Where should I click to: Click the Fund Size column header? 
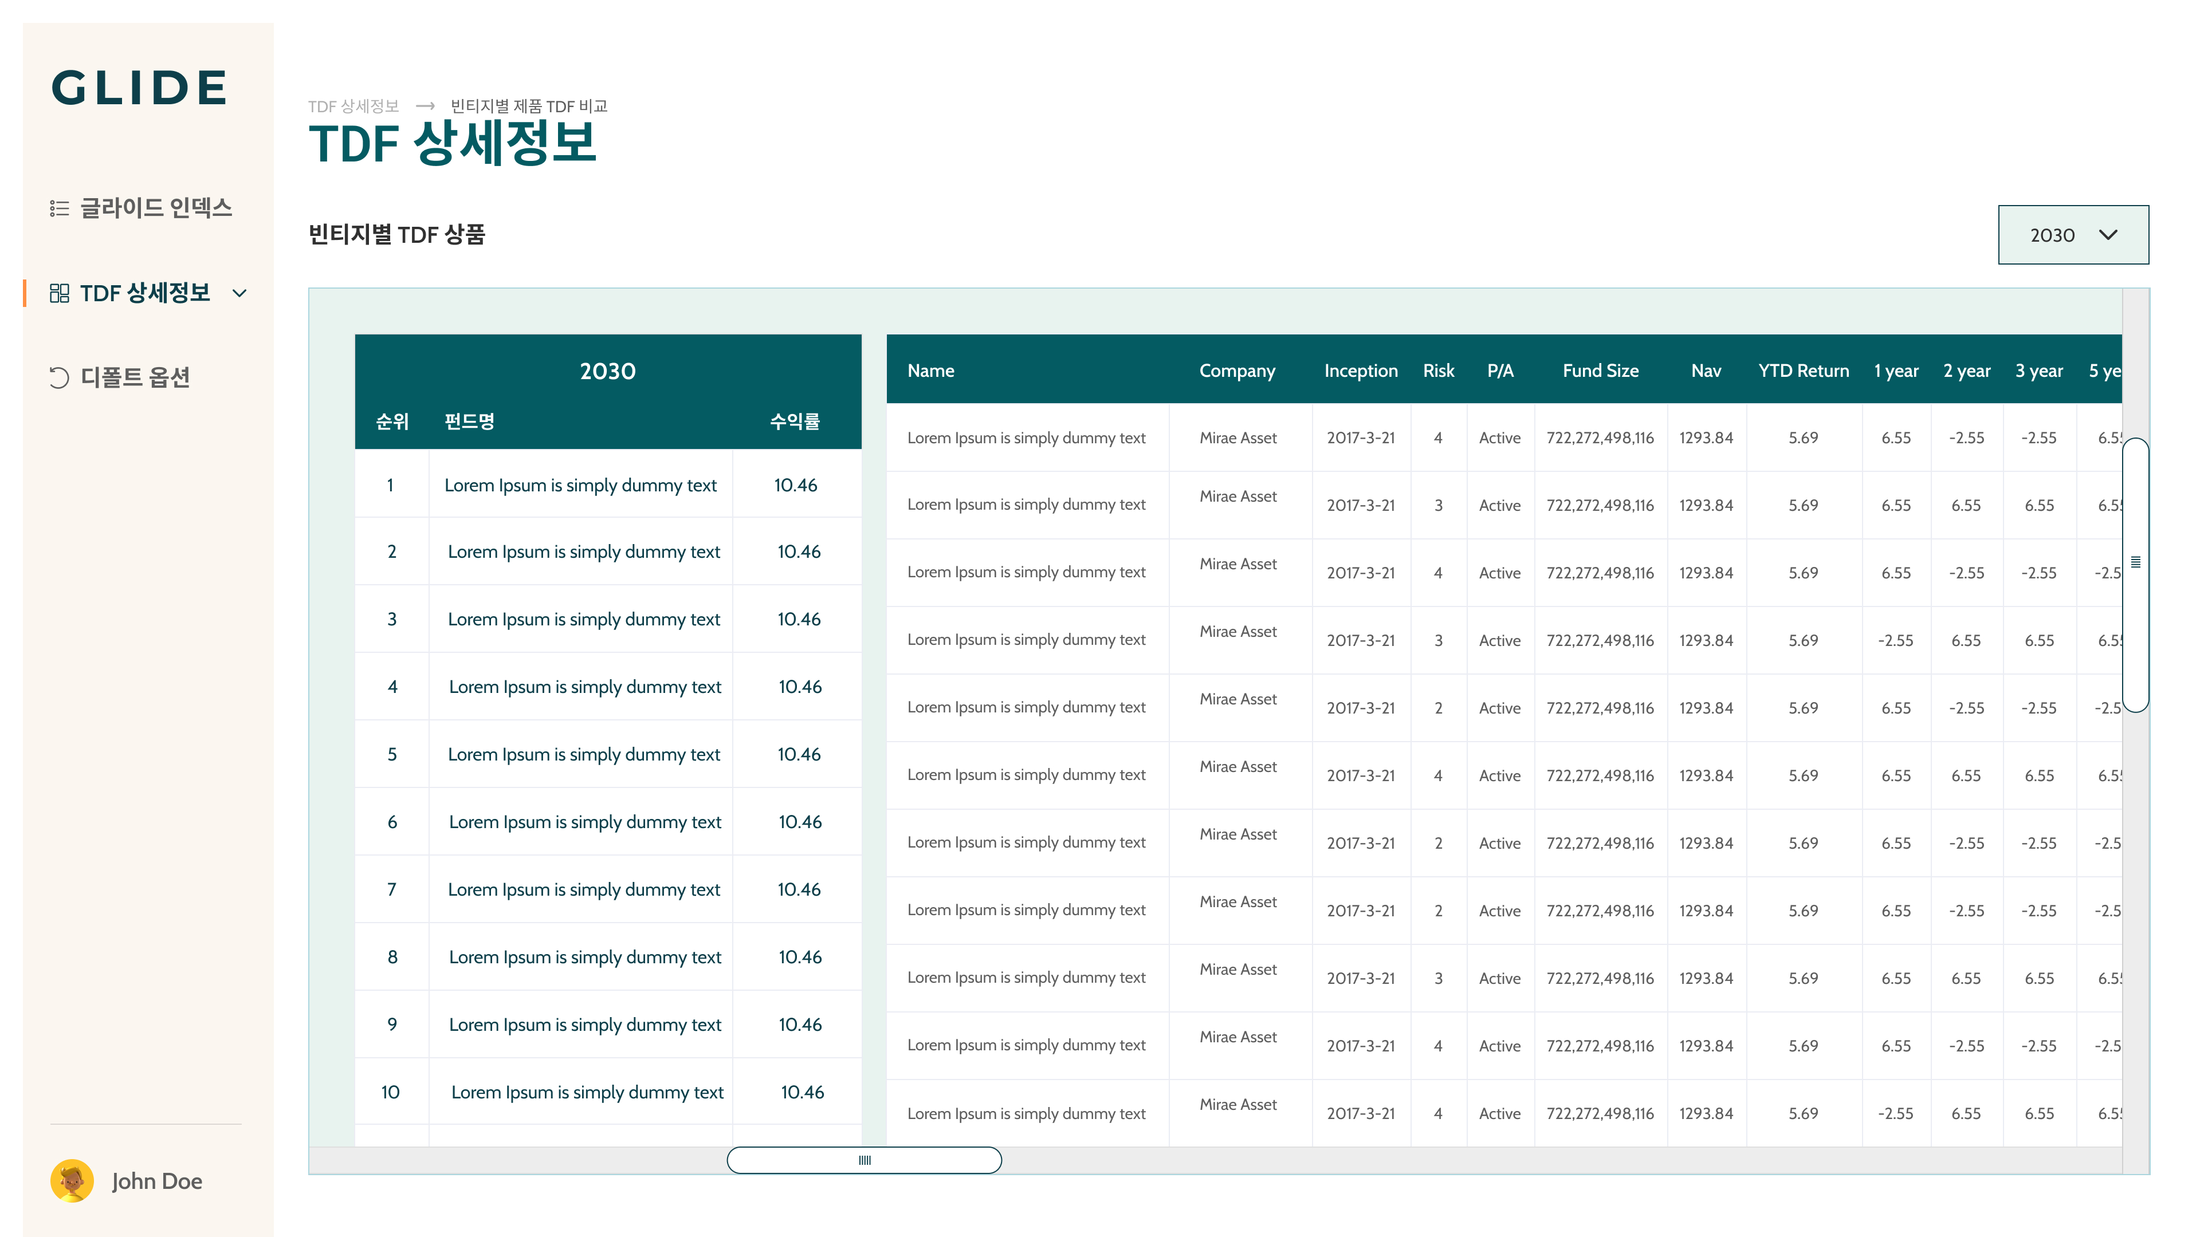tap(1601, 371)
